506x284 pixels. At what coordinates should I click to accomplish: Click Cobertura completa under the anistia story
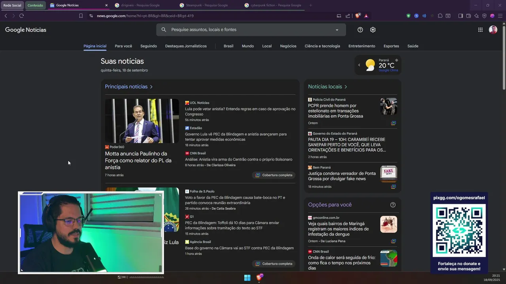274,175
